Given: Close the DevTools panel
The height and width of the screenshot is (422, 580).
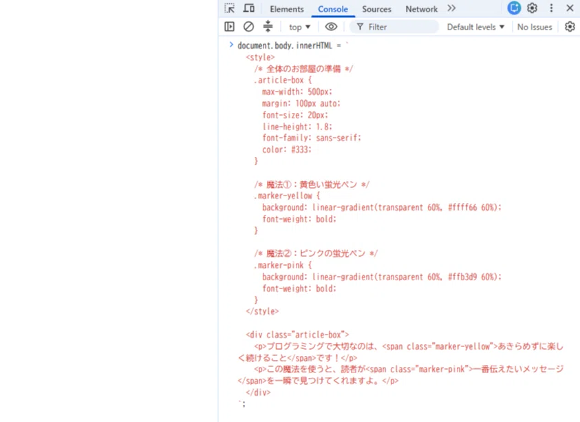Looking at the screenshot, I should pos(570,8).
